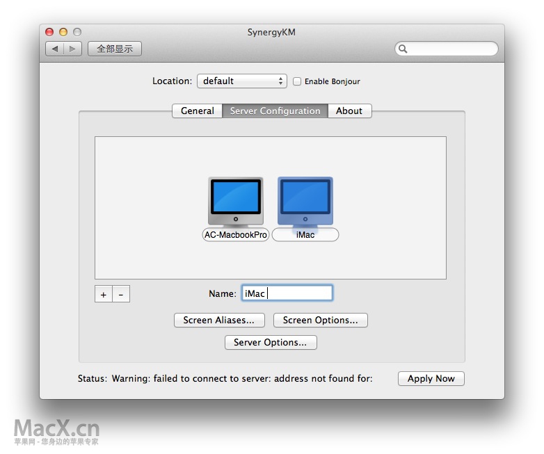
Task: Remove selected screen with minus button
Action: click(x=121, y=294)
